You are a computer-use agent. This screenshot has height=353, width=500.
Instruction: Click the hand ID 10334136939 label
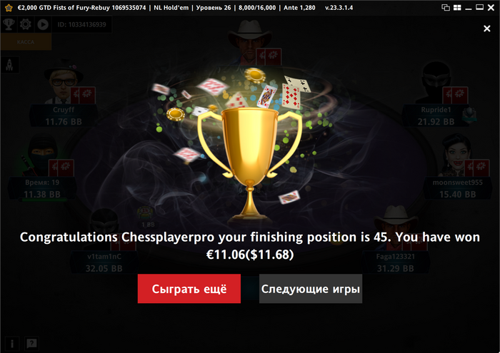81,24
